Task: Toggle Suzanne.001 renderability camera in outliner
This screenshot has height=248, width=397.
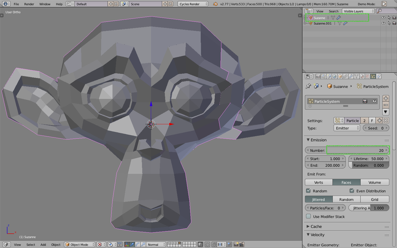Action: 394,23
